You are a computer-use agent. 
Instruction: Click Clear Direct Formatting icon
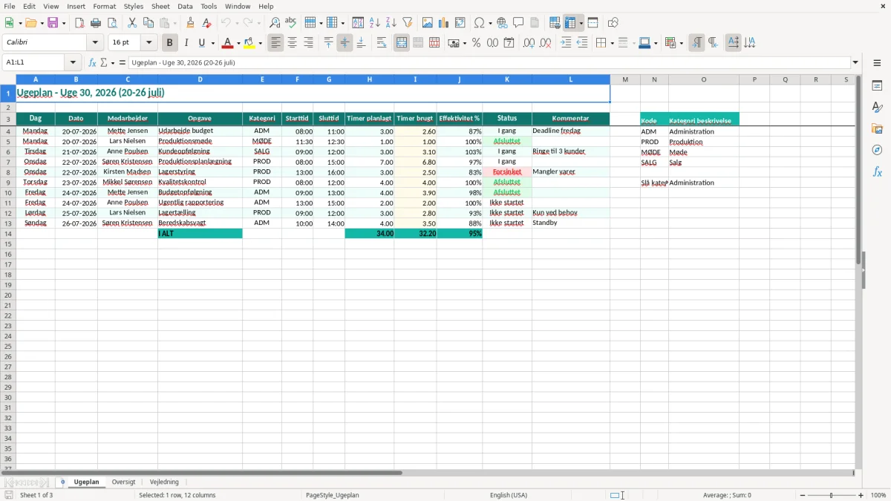click(x=207, y=23)
